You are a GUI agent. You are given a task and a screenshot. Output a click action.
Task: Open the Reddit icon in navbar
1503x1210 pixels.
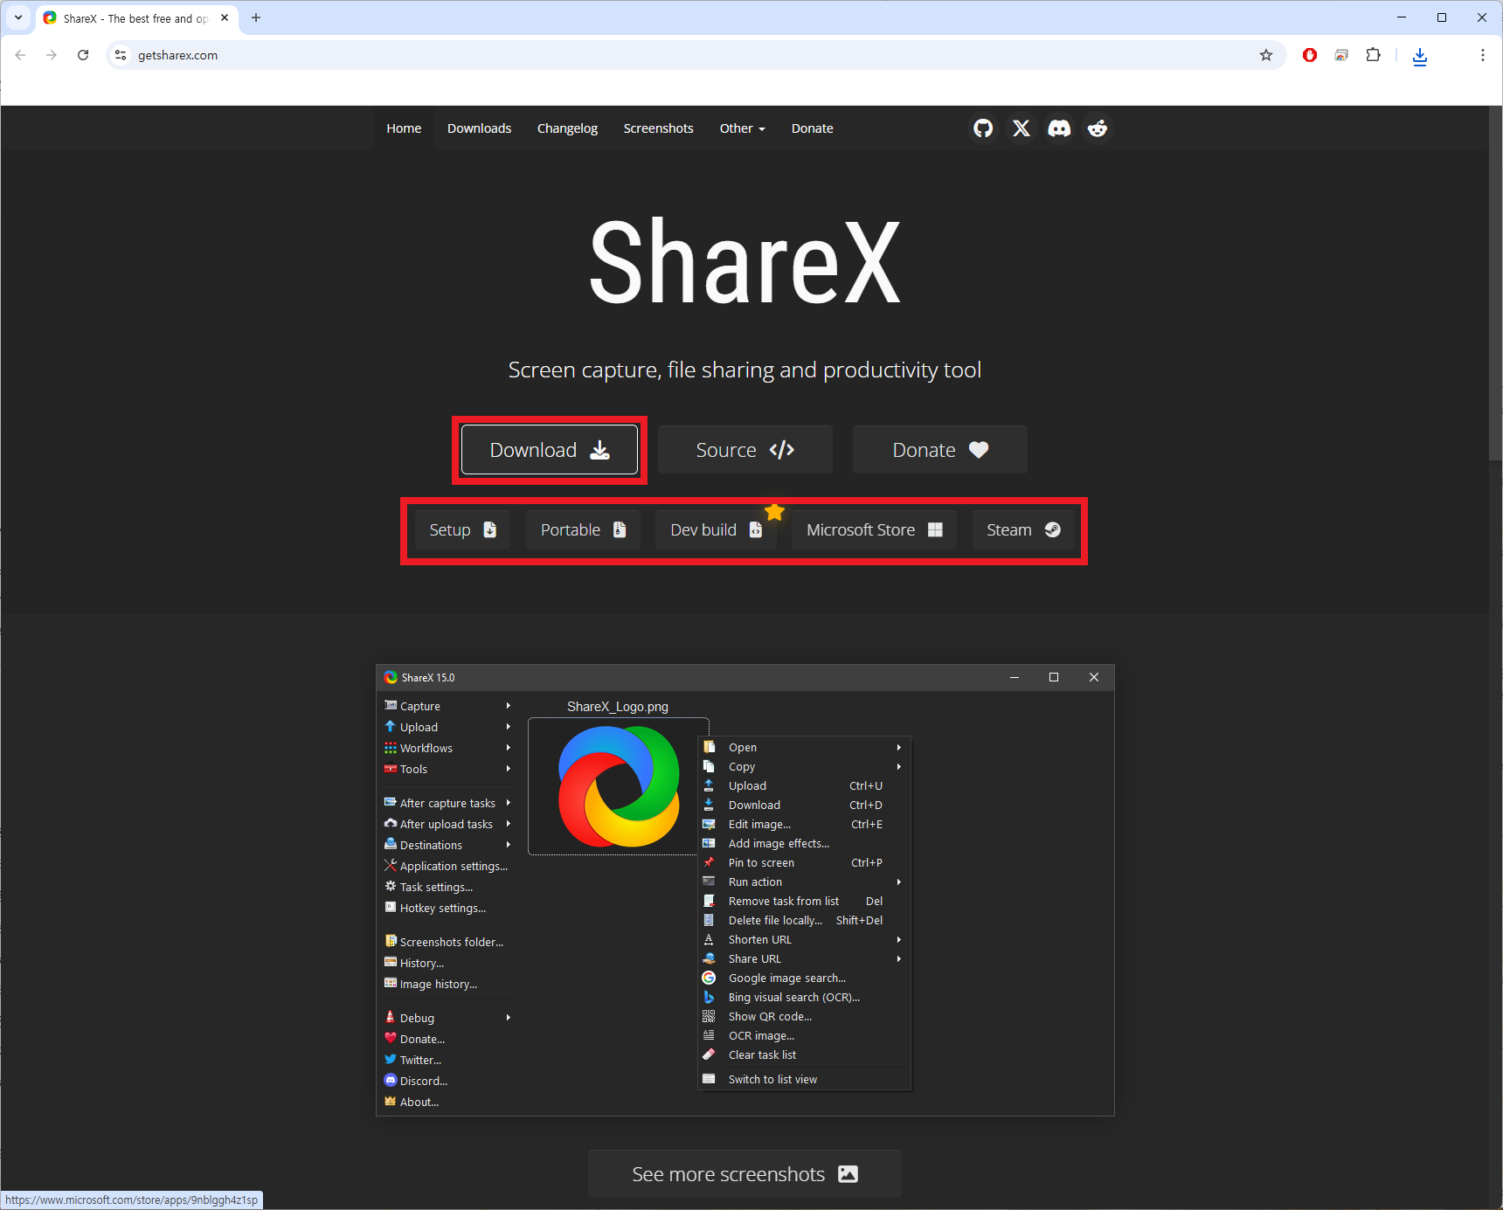tap(1098, 128)
